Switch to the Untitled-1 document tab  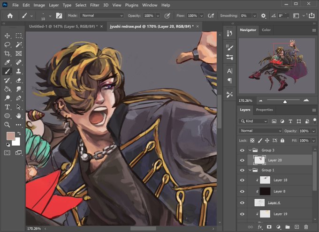pos(63,26)
